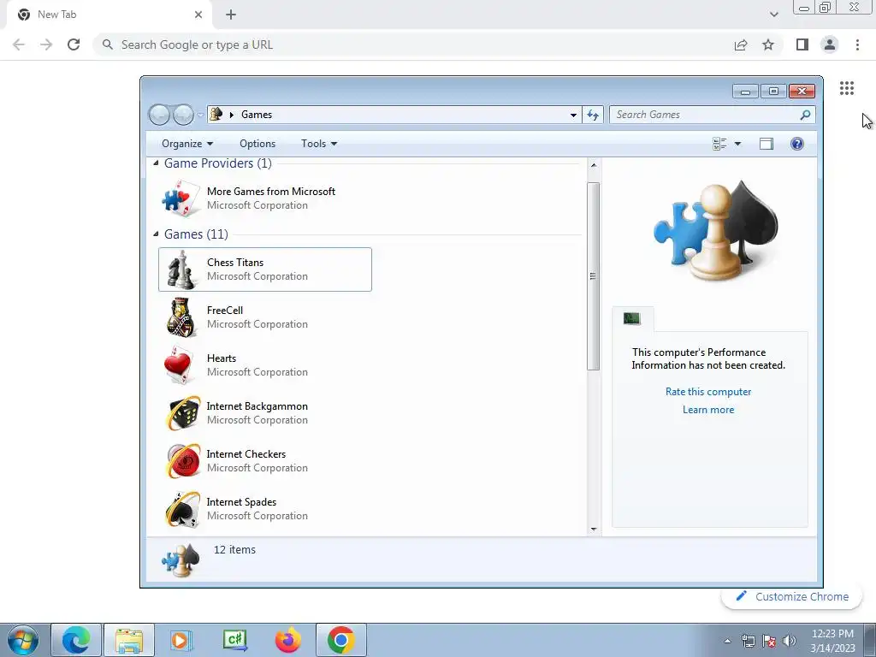The image size is (876, 657).
Task: Click Explorer forward navigation button
Action: (x=183, y=115)
